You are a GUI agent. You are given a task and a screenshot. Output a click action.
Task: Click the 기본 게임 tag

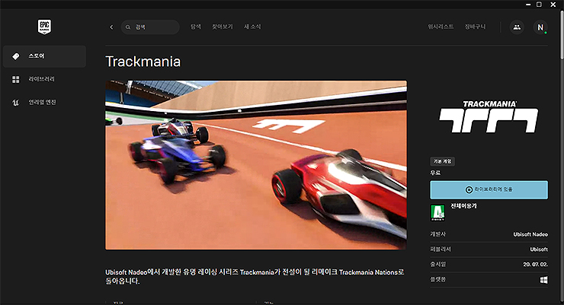442,161
